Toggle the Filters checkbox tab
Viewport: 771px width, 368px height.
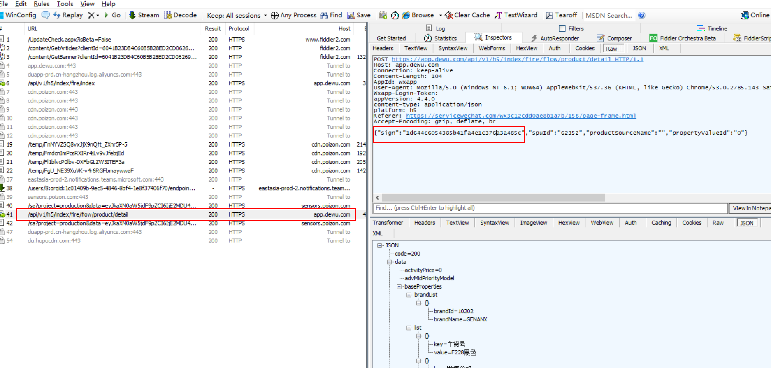571,28
